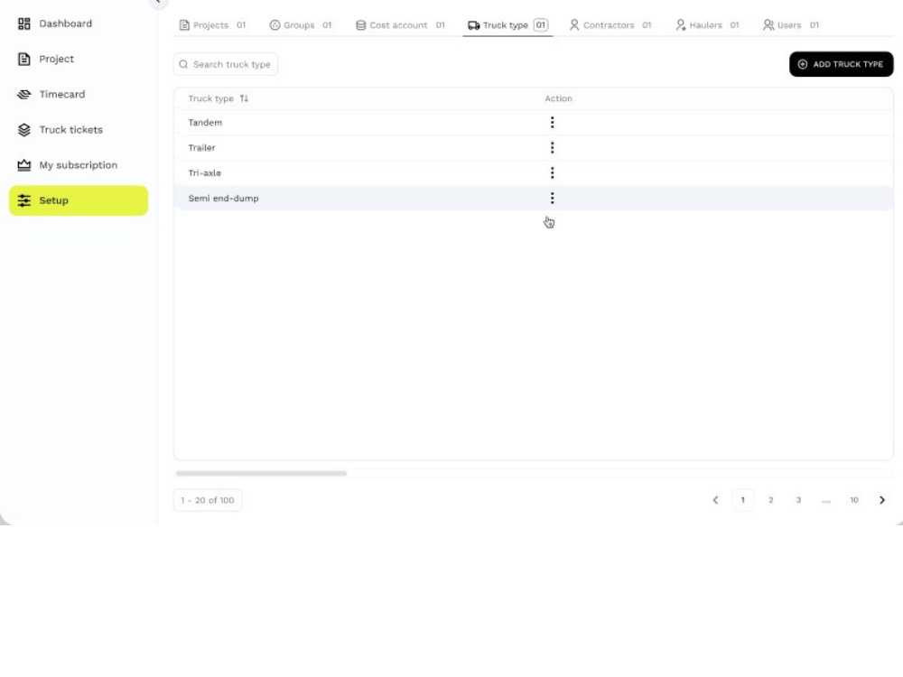Select the highlighted Setup sidebar item
This screenshot has height=677, width=903.
point(79,200)
